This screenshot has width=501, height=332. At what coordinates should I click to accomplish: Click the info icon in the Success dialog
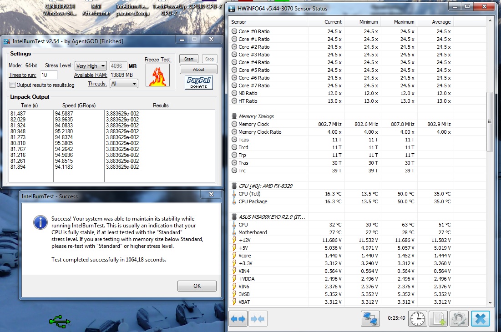40,222
